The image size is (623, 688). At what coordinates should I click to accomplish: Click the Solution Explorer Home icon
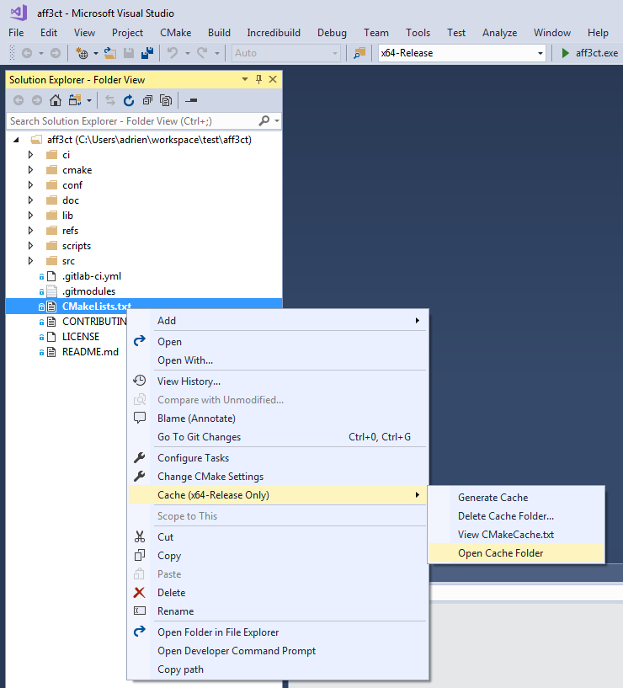[56, 100]
